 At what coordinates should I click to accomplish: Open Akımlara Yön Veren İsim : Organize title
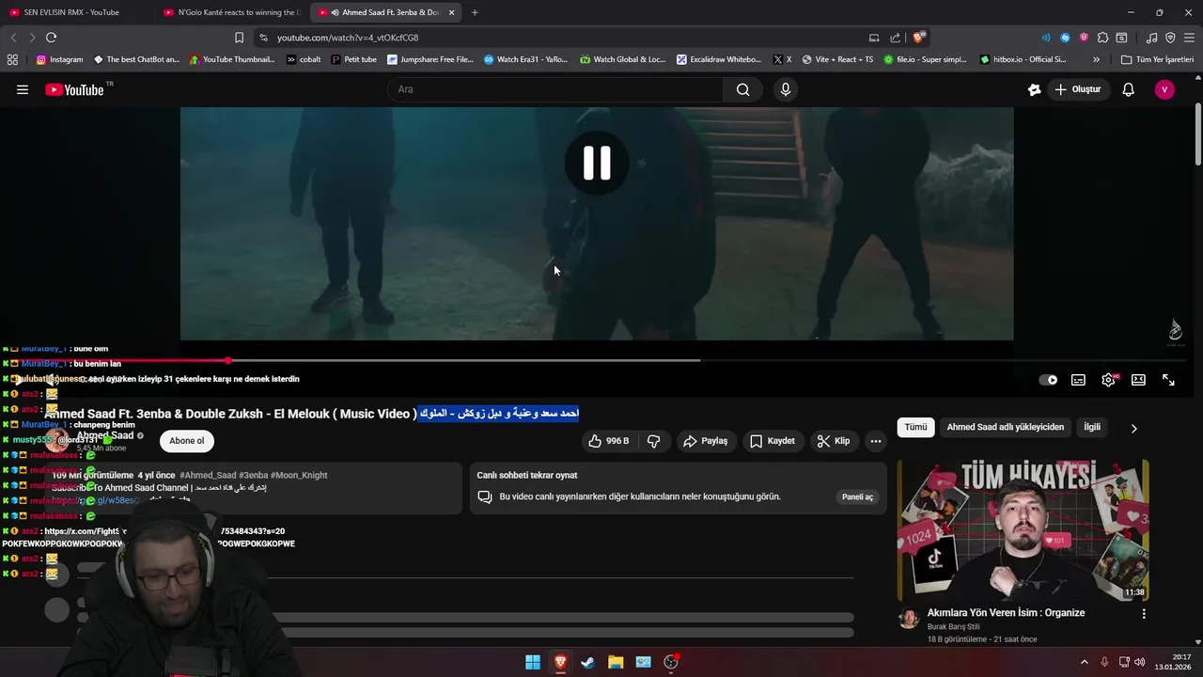click(1006, 613)
